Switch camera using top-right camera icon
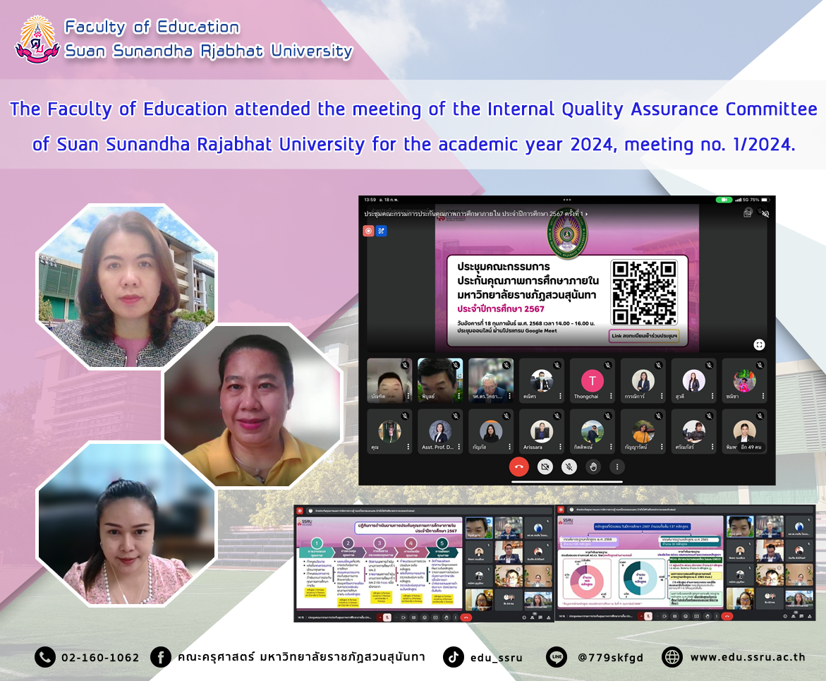Viewport: 826px width, 681px height. point(748,213)
